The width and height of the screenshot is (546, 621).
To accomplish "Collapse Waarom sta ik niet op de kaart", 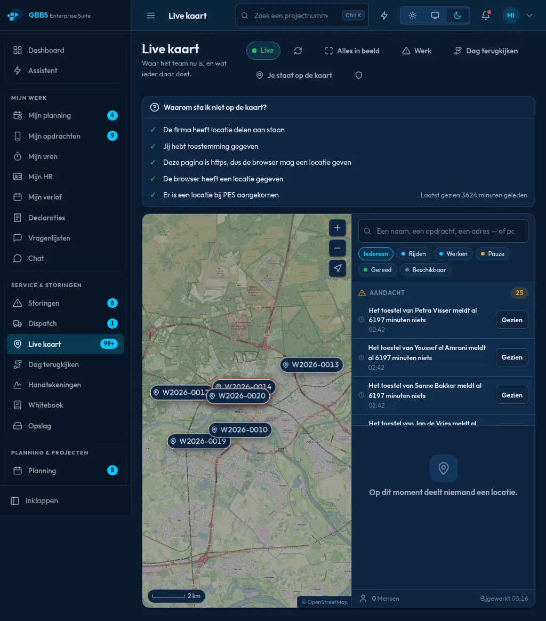I will tap(339, 107).
